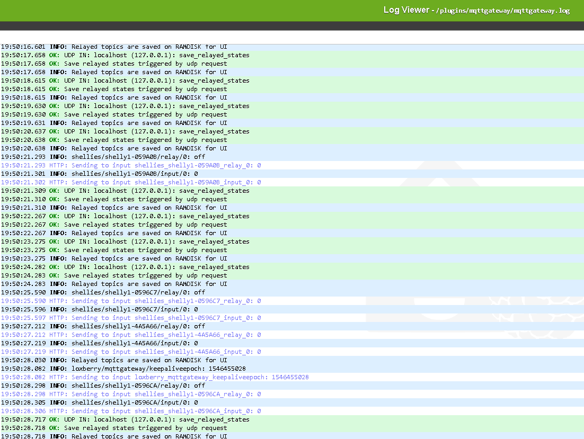Click the mqttgateway.log file path in header

pos(503,11)
